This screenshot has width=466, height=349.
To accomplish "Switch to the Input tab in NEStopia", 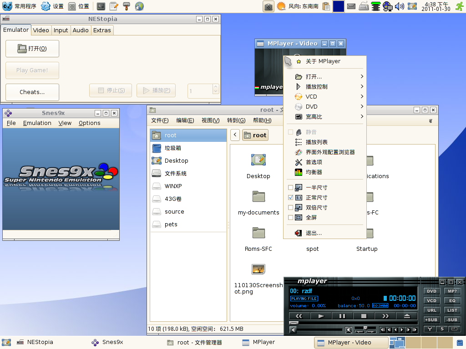I will (x=61, y=30).
